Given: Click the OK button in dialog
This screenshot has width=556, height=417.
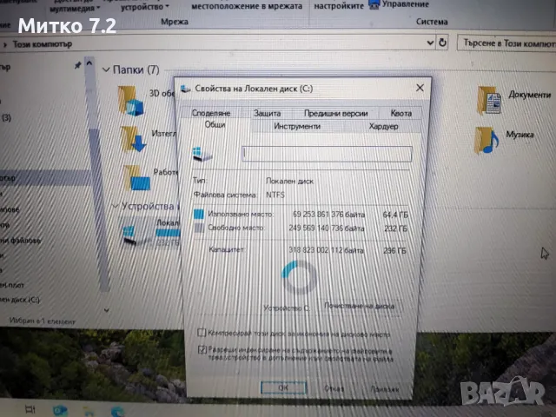Looking at the screenshot, I should coord(283,387).
